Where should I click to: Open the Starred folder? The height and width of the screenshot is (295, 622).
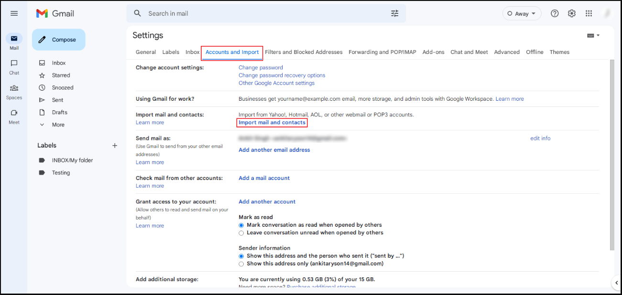(61, 75)
